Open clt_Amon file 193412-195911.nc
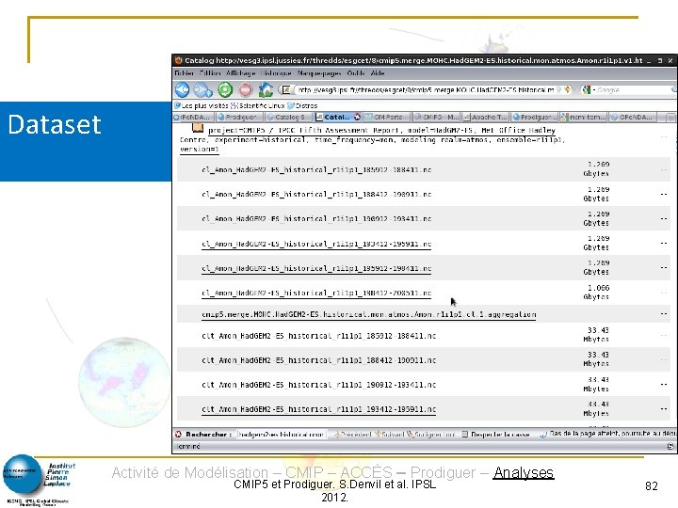 point(318,409)
